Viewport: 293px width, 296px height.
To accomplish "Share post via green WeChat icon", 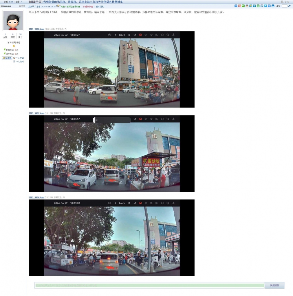I will [x=243, y=6].
